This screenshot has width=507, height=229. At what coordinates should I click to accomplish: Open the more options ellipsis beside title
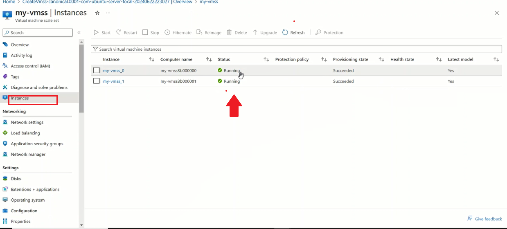(108, 13)
